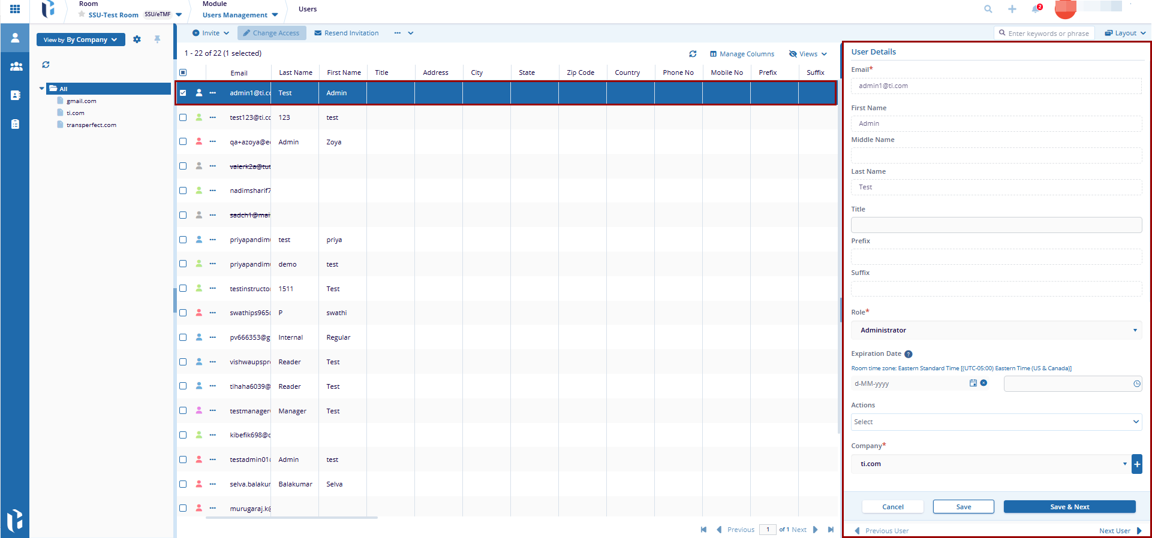Pin the left panel with pin icon

tap(157, 40)
